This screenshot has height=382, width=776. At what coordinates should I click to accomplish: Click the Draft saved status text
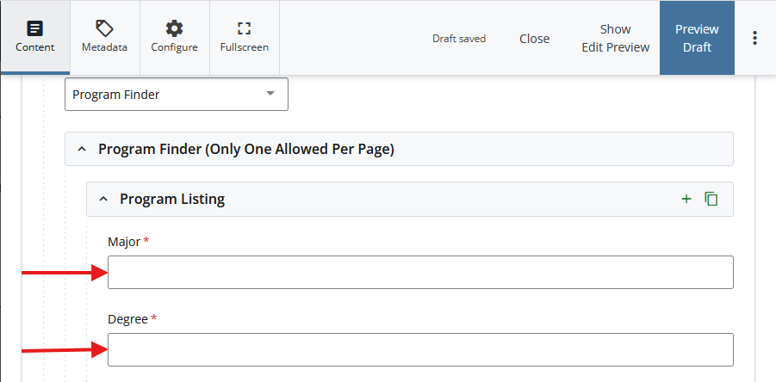coord(458,39)
